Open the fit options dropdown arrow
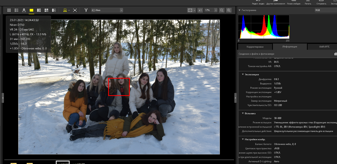Image resolution: width=337 pixels, height=164 pixels. tap(194, 10)
